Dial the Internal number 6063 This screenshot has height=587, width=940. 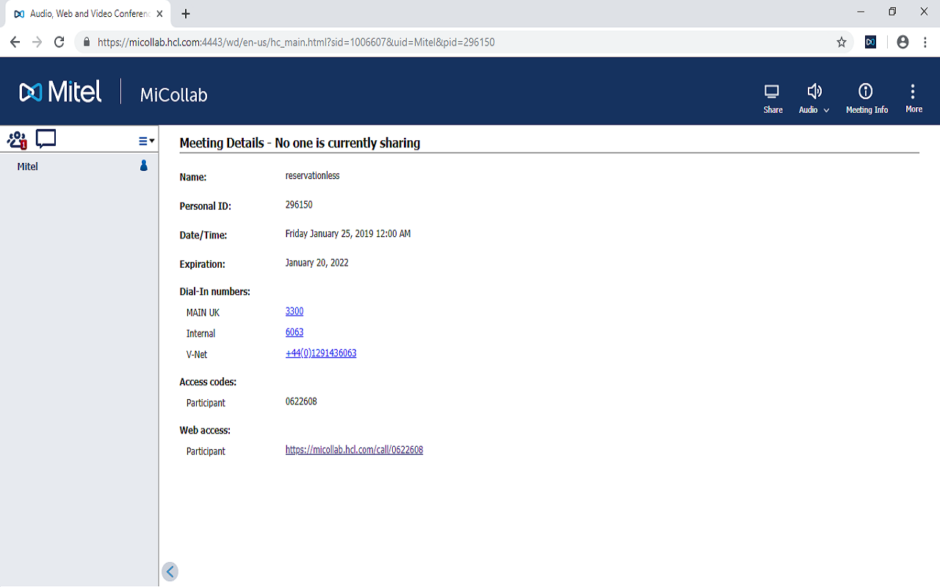294,332
